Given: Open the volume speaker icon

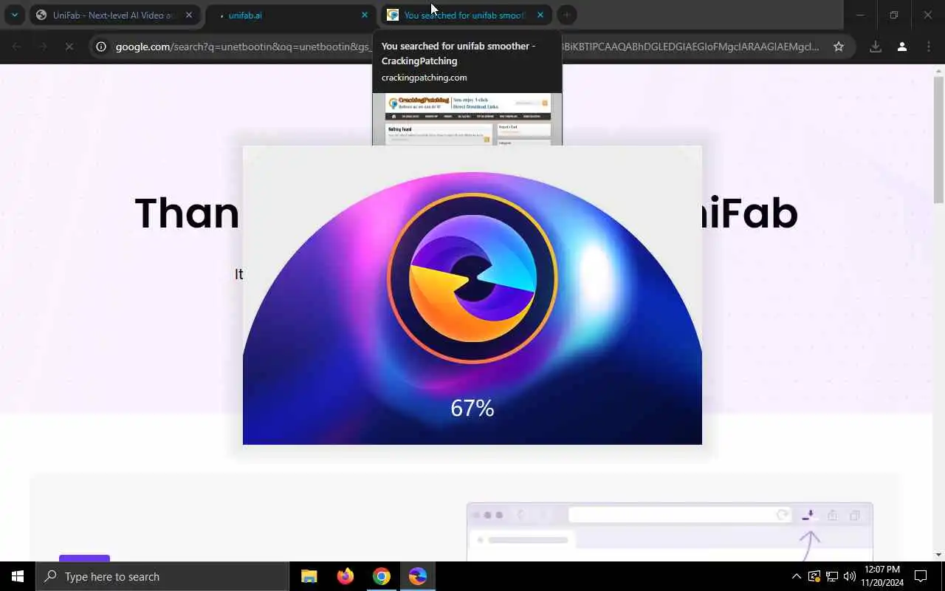Looking at the screenshot, I should [x=849, y=576].
